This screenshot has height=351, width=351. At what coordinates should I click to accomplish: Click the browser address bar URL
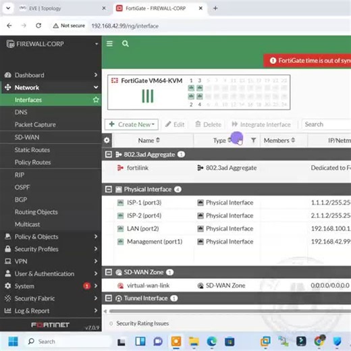coord(125,26)
